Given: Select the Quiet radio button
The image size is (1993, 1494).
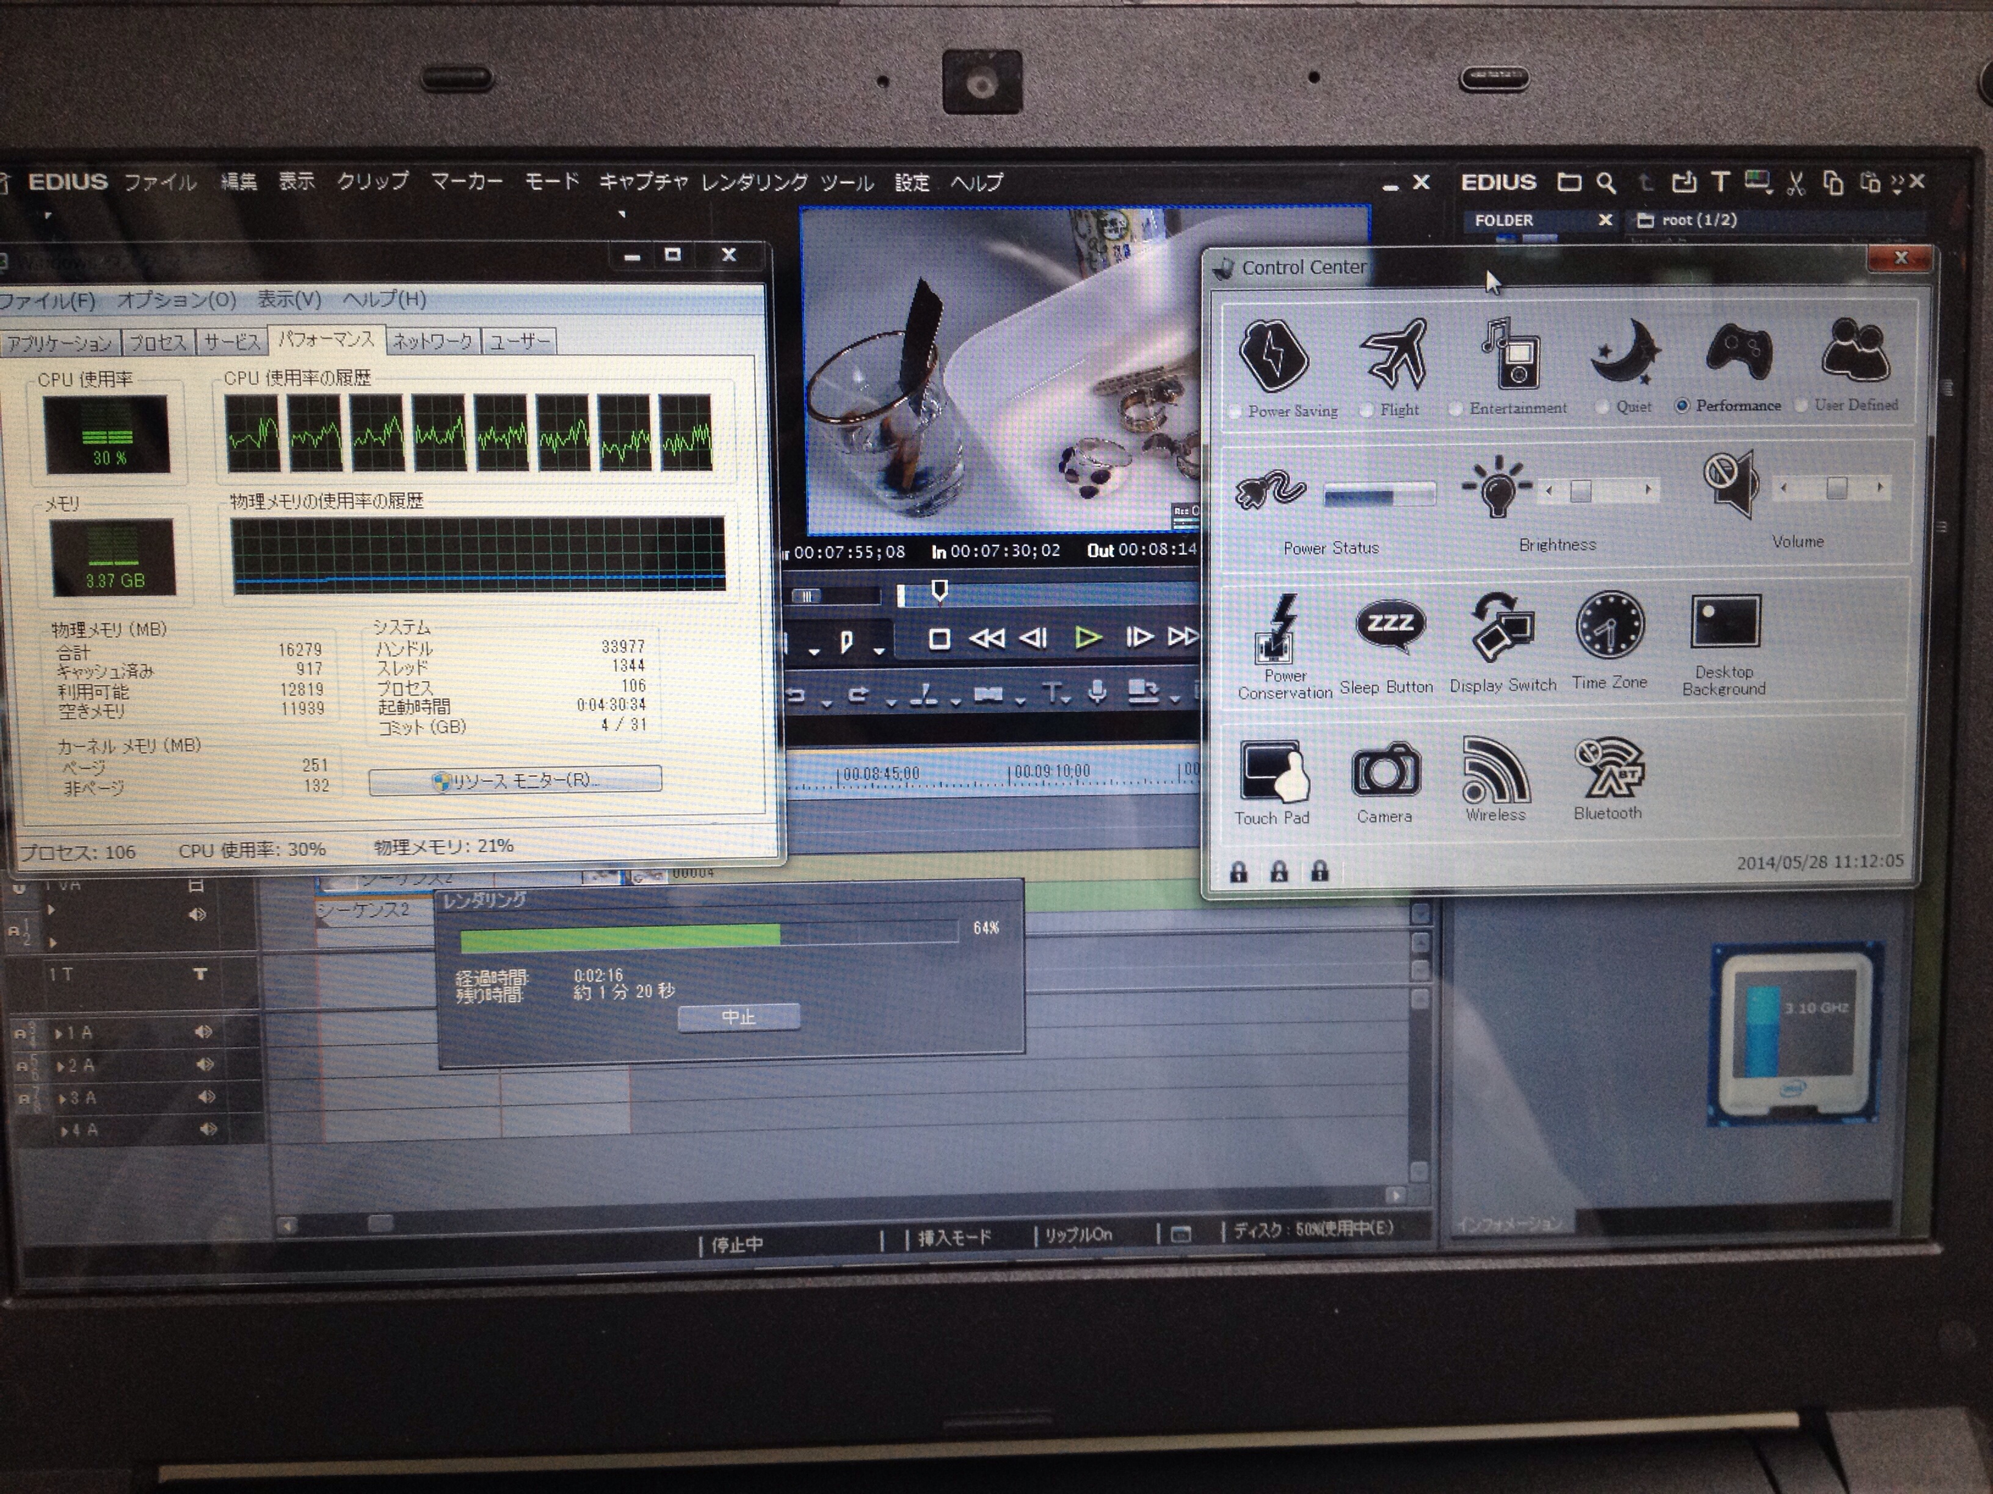Looking at the screenshot, I should click(x=1601, y=407).
